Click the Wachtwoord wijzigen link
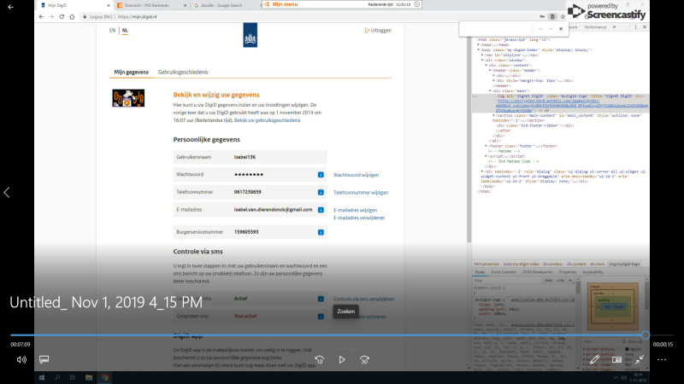This screenshot has height=384, width=684. point(356,174)
